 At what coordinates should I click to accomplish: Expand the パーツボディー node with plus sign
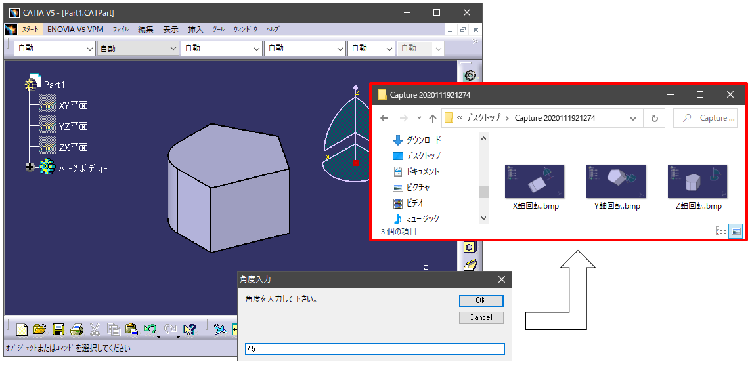(x=30, y=167)
